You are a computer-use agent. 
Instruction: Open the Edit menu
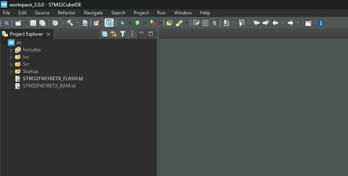click(23, 13)
